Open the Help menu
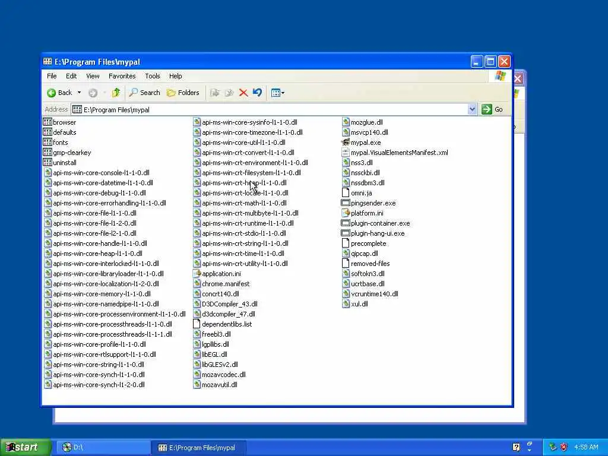The height and width of the screenshot is (456, 608). (x=175, y=76)
